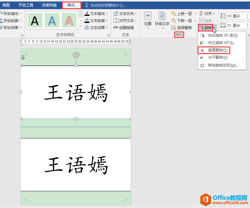Click the bottom-center sizing handle

(76, 119)
